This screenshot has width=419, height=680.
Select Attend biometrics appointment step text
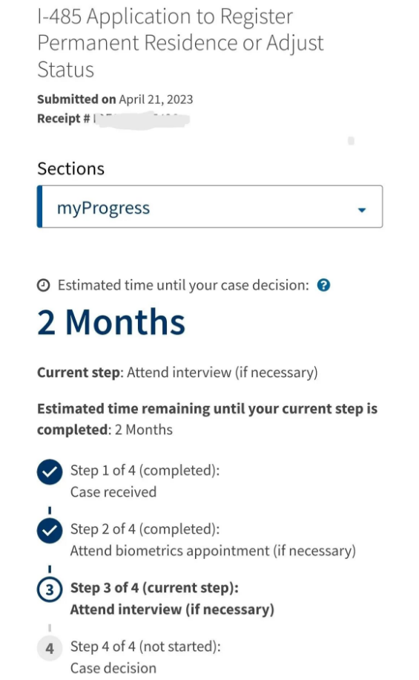tap(213, 540)
